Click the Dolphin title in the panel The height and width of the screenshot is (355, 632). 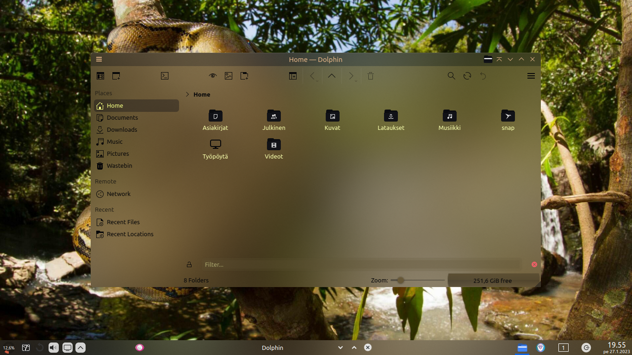point(273,348)
